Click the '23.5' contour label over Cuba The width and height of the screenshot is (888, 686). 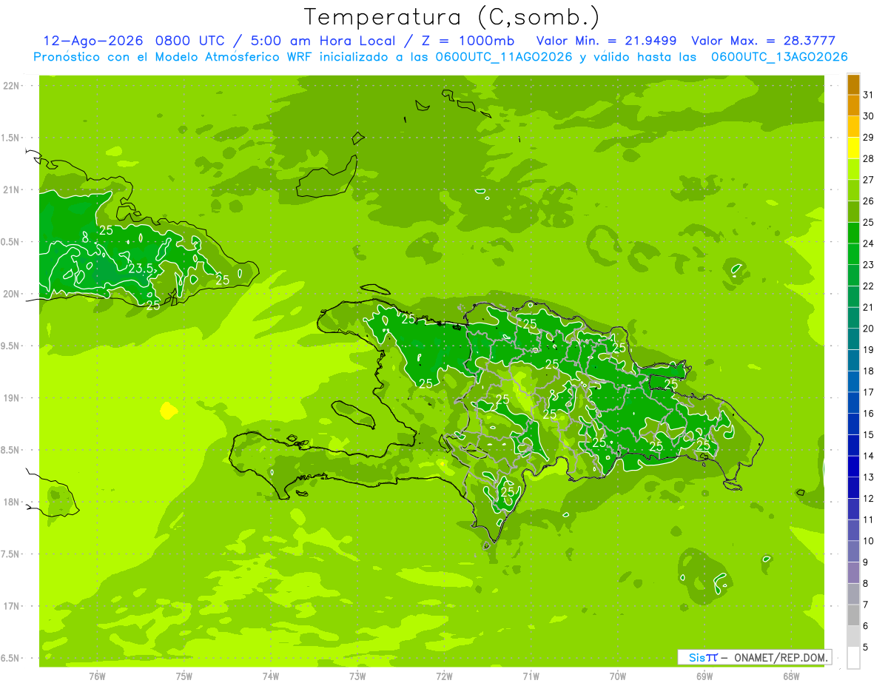(x=142, y=268)
